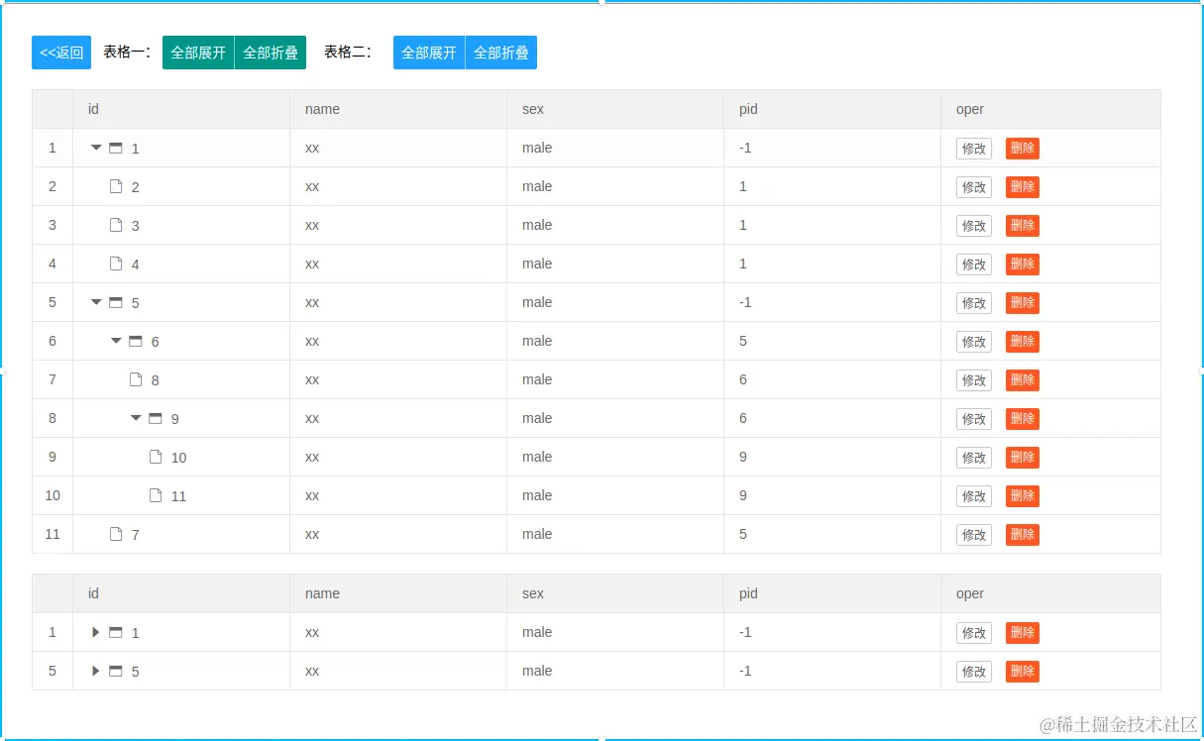Collapse node id 1 in the first table

click(x=96, y=148)
